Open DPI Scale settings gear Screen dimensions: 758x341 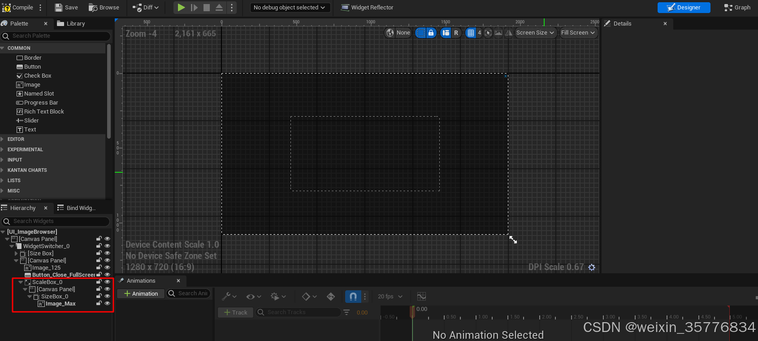(x=592, y=267)
